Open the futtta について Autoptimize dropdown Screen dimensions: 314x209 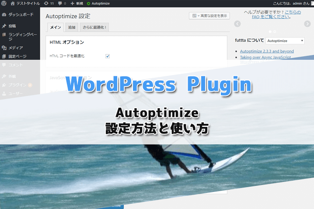(x=285, y=41)
